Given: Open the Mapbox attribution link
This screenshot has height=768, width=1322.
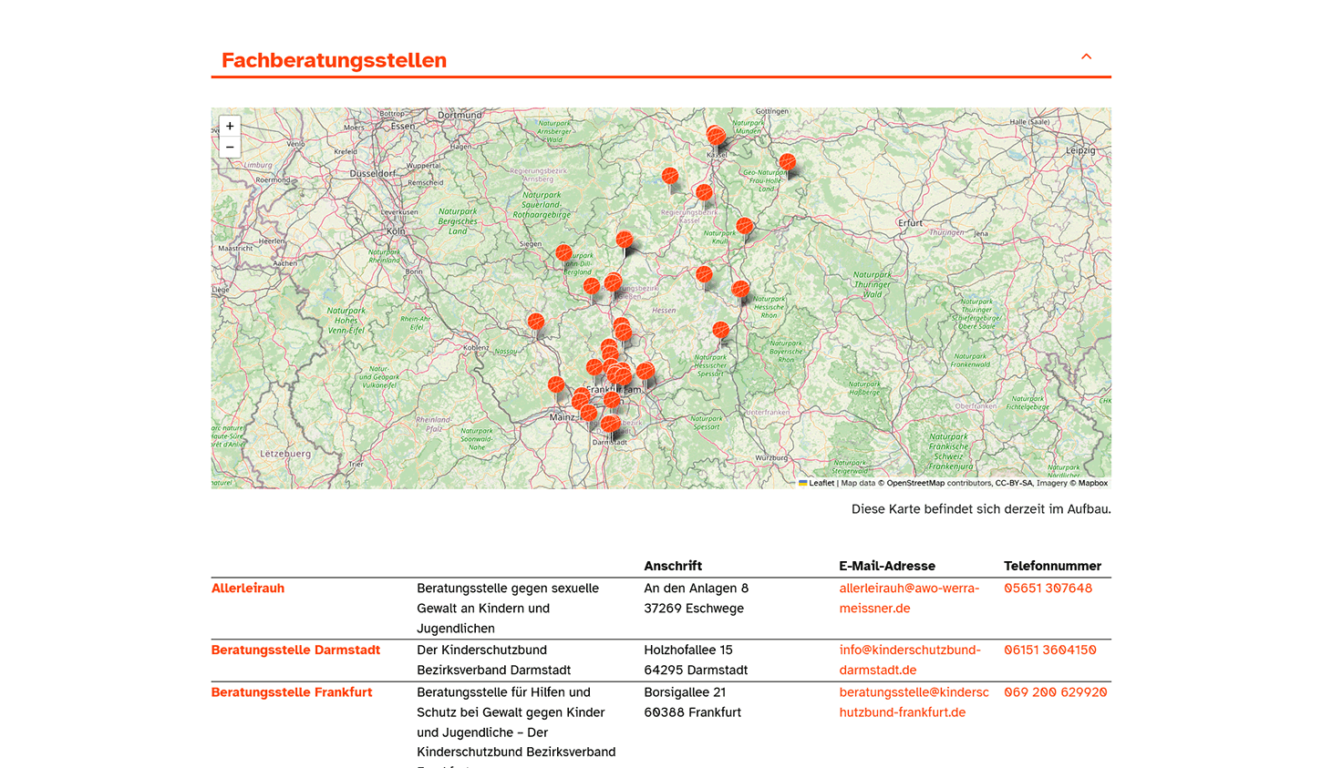Looking at the screenshot, I should [x=1092, y=484].
